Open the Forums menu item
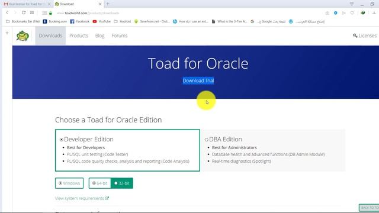Viewport: 379px width, 213px height. tap(120, 35)
